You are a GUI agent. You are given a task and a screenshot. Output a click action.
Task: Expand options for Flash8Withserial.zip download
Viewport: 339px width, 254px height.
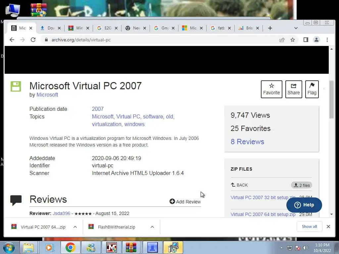[152, 227]
